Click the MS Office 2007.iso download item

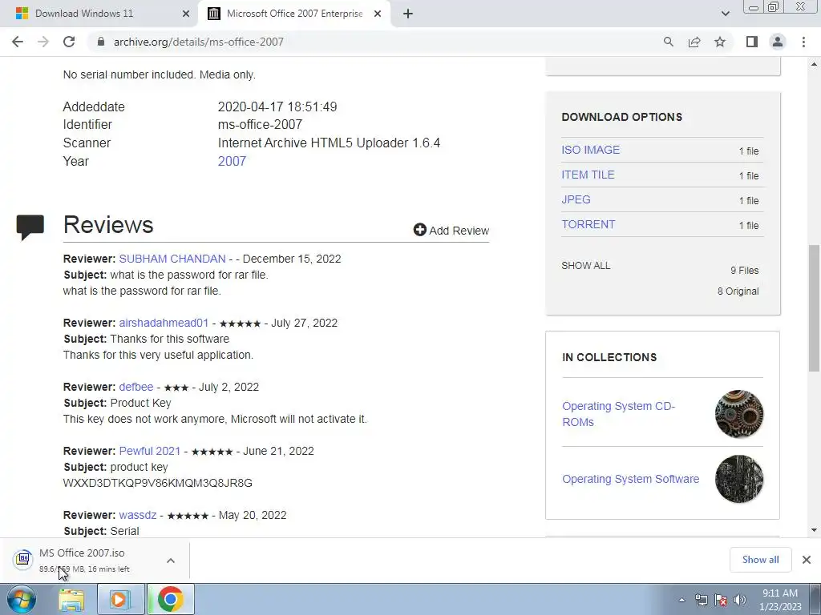pyautogui.click(x=83, y=560)
